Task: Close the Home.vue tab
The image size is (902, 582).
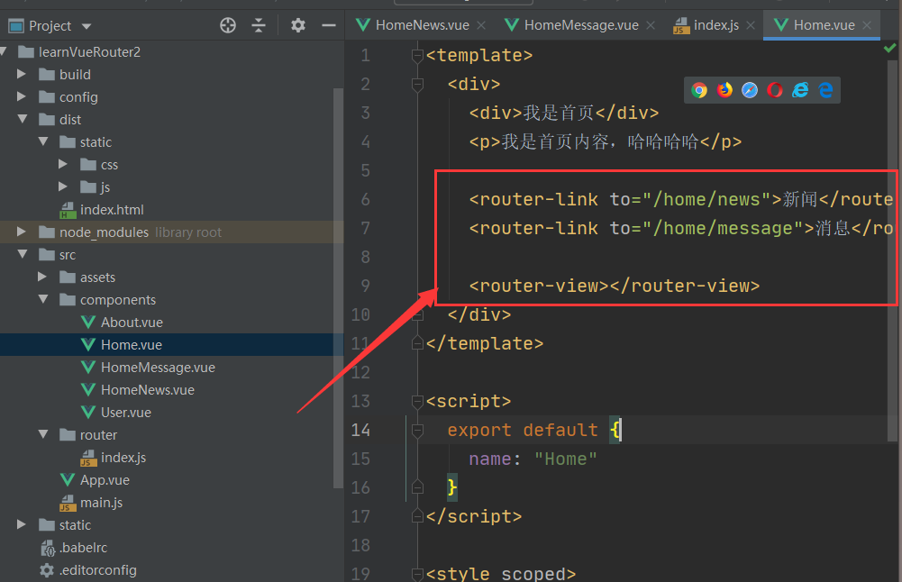Action: coord(867,25)
